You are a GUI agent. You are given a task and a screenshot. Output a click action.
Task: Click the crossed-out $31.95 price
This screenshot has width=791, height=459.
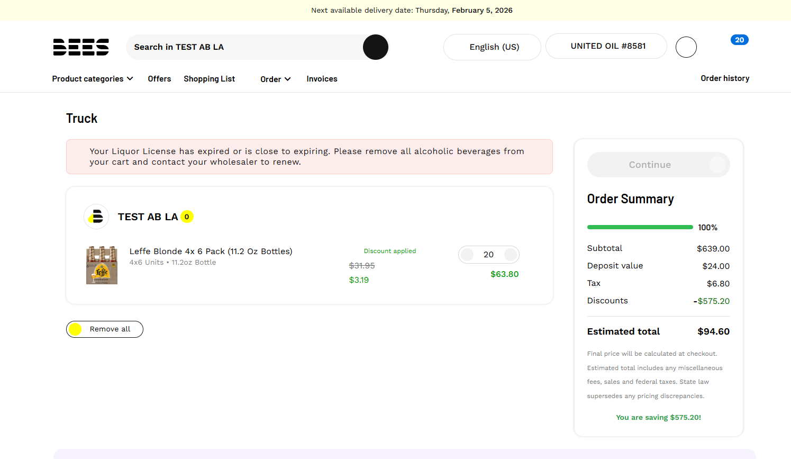[x=362, y=266]
